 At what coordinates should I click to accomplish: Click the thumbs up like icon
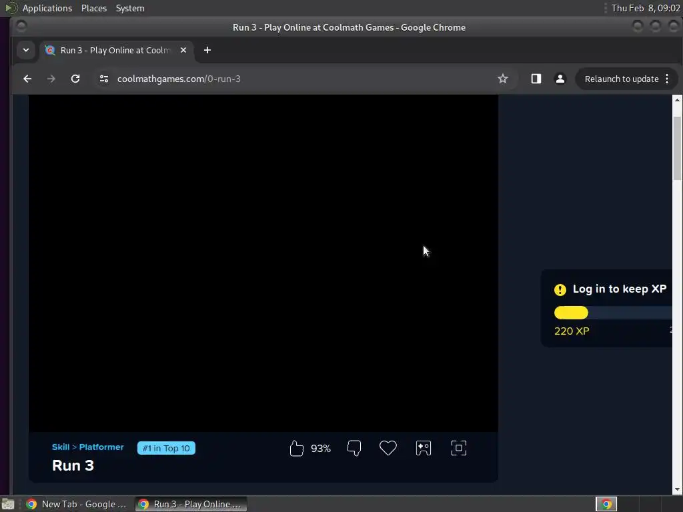pos(297,448)
